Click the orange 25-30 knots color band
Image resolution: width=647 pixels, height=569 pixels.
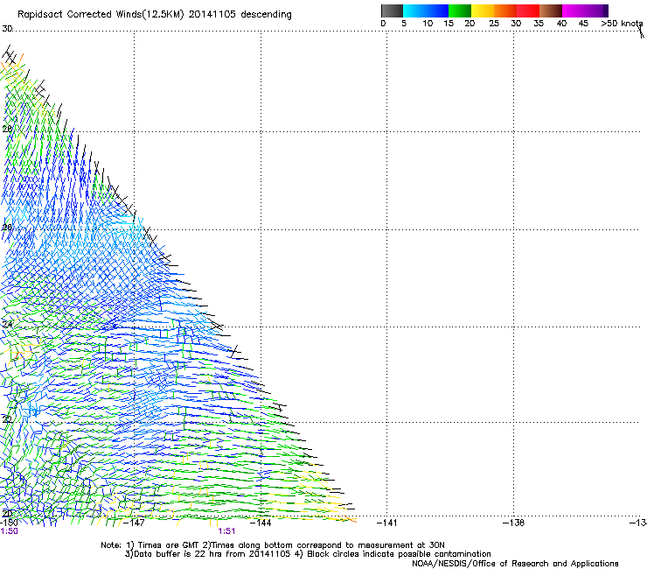coord(505,11)
